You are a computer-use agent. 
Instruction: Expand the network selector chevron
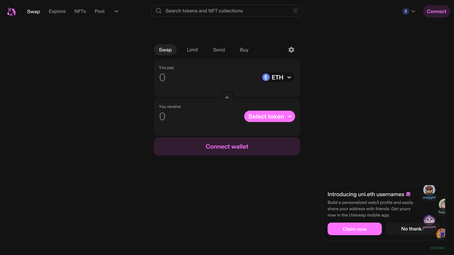(413, 11)
